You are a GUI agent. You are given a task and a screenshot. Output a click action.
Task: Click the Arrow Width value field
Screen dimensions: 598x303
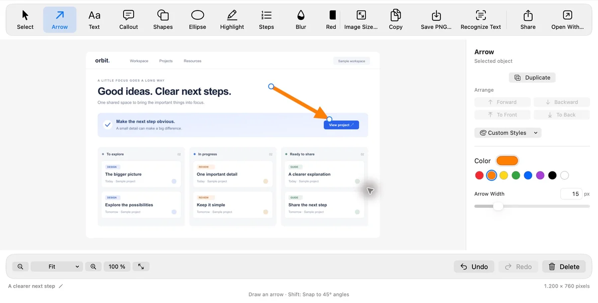571,194
